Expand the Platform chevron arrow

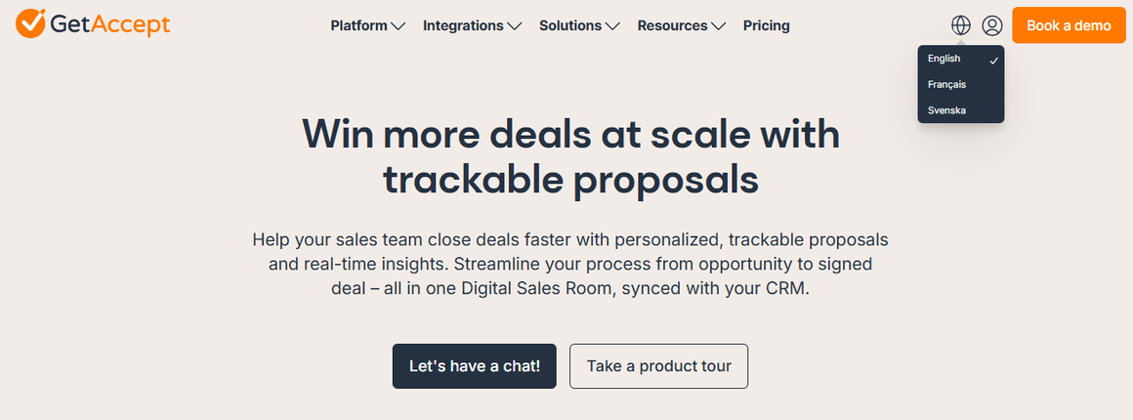[x=399, y=26]
